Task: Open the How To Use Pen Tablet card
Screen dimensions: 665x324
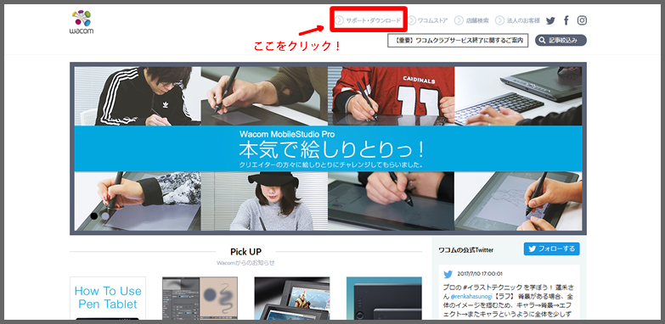Action: [108, 298]
